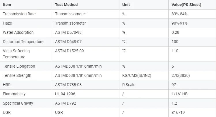Select the "≤16 -19" UGR value
Image resolution: width=216 pixels, height=117 pixels.
pyautogui.click(x=179, y=112)
